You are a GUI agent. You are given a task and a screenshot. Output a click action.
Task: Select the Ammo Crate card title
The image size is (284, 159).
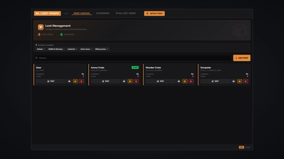(97, 68)
